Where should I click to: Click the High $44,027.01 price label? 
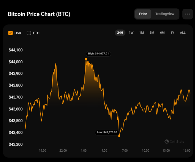click(x=98, y=53)
